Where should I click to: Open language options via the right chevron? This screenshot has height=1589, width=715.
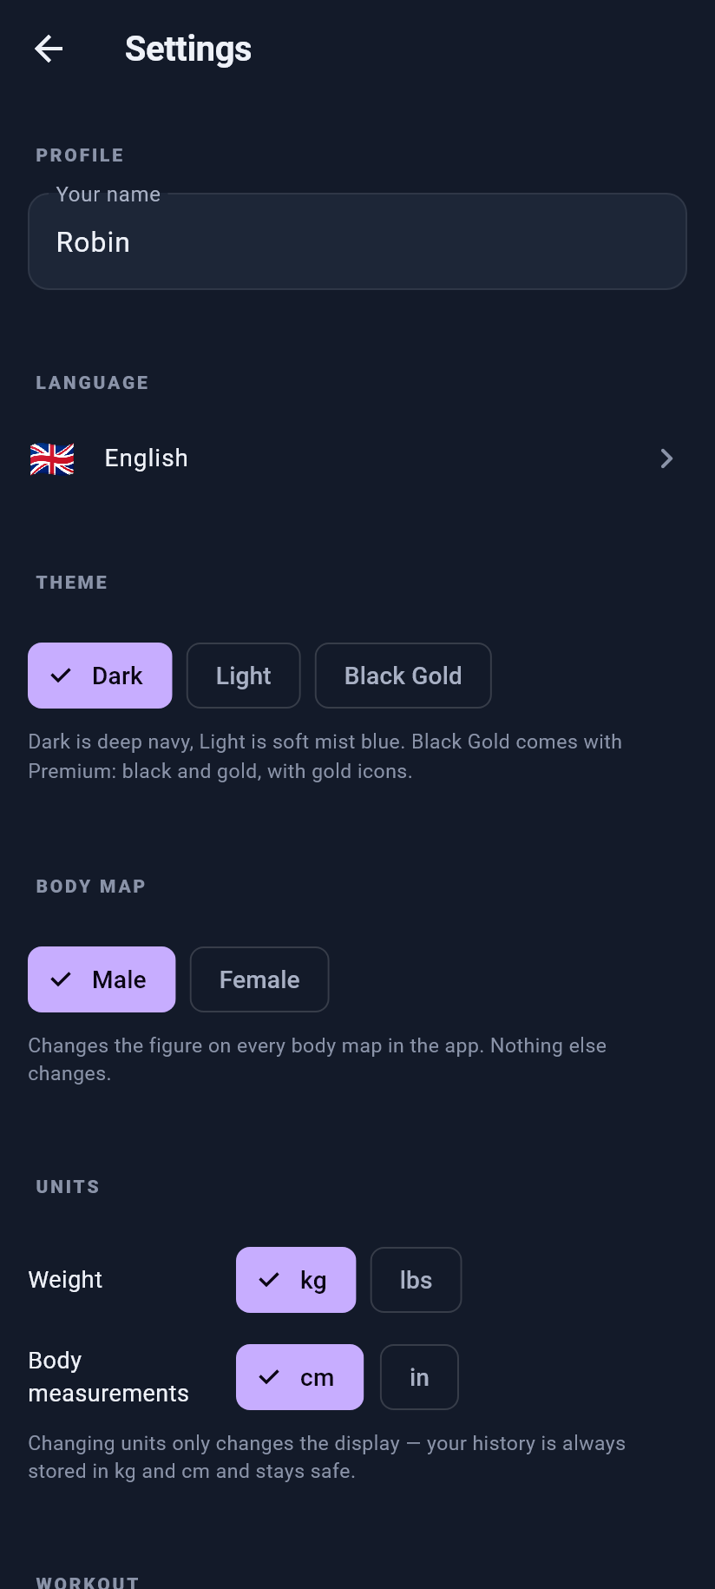[666, 458]
